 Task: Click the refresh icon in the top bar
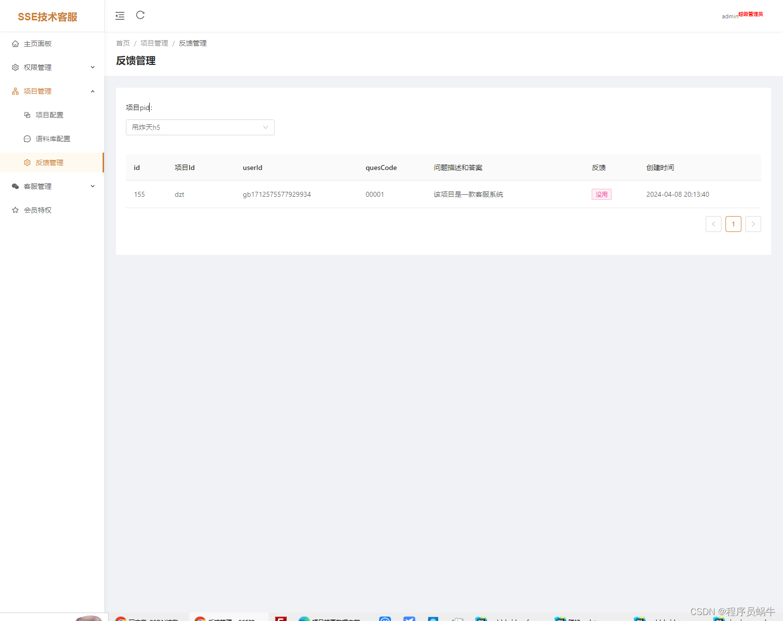[x=140, y=15]
